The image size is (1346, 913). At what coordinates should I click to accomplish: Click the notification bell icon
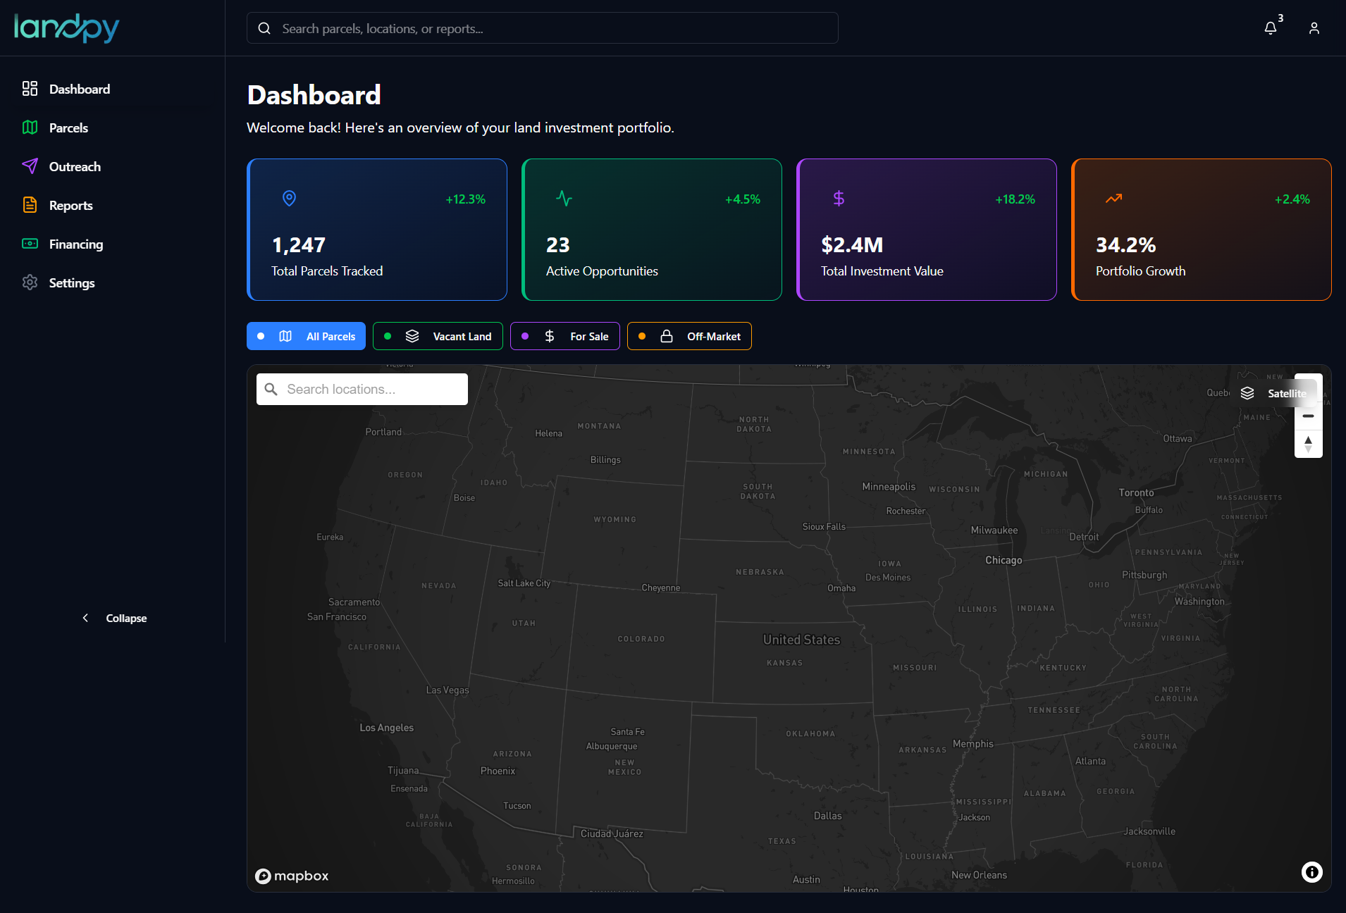click(x=1271, y=28)
